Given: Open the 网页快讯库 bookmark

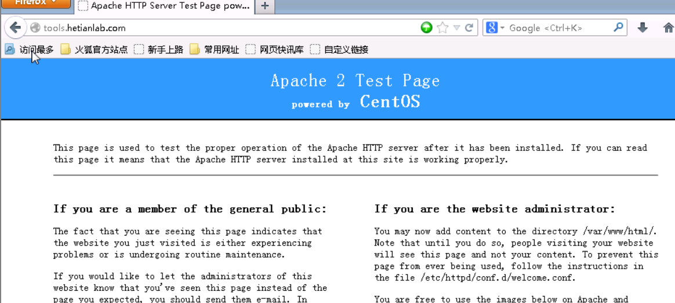Looking at the screenshot, I should pos(275,50).
